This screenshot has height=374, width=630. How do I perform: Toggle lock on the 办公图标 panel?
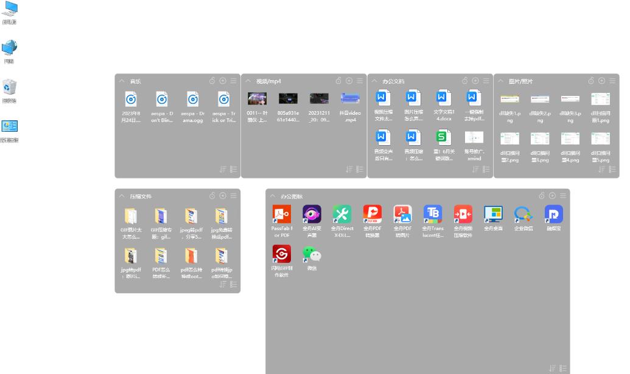(x=542, y=195)
